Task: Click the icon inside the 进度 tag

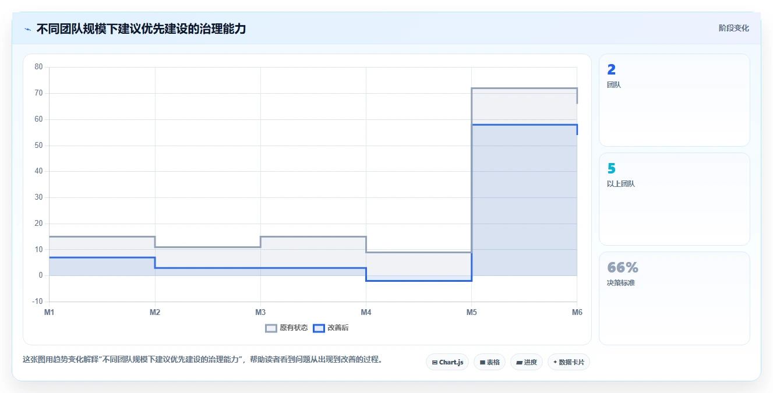Action: tap(519, 362)
